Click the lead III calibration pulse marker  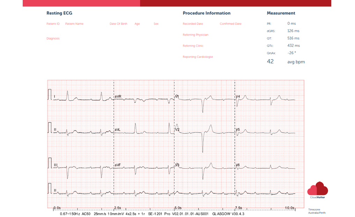50,163
